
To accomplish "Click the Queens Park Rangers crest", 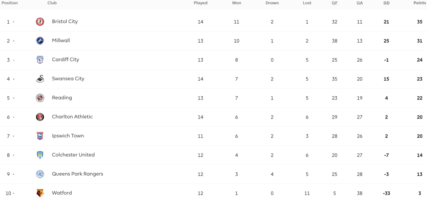I will [40, 174].
